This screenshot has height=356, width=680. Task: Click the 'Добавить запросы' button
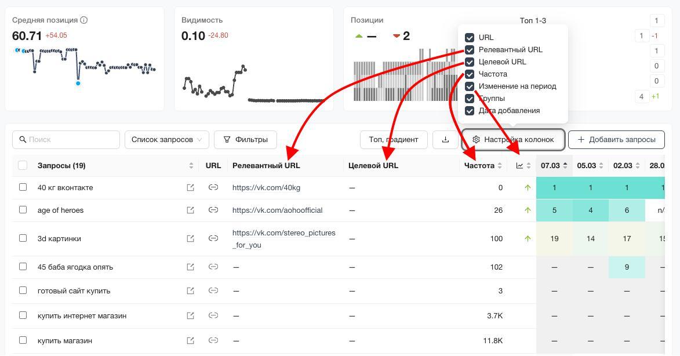click(616, 139)
